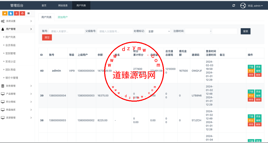Click balance value 8225.00
268x143 pixels.
(x=102, y=120)
